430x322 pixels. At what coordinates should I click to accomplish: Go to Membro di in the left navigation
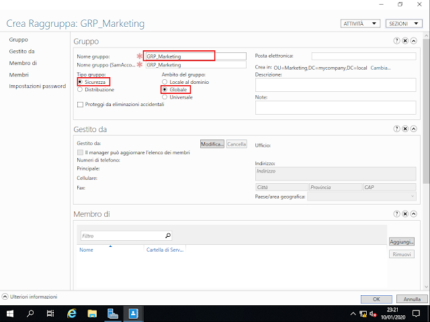23,63
